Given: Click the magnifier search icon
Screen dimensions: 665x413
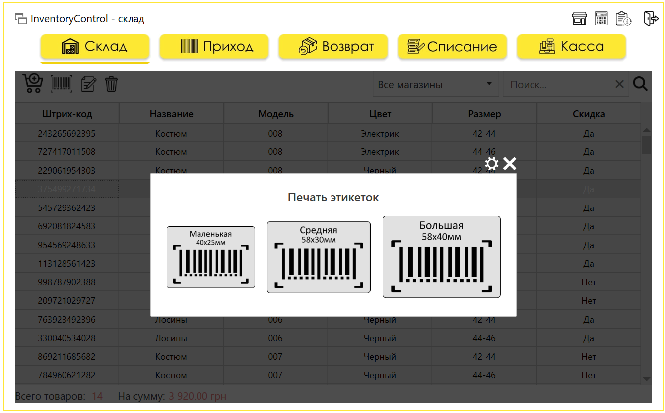Looking at the screenshot, I should click(641, 84).
